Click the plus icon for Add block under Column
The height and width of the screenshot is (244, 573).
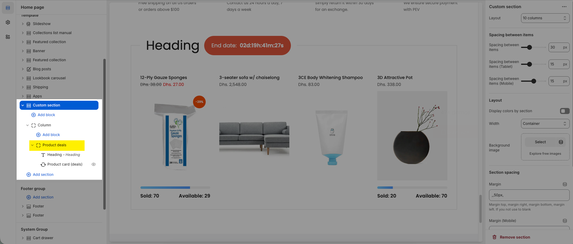coord(38,135)
